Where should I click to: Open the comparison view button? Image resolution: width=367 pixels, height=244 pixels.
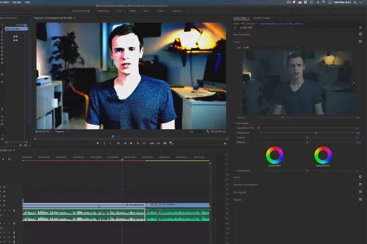(171, 143)
